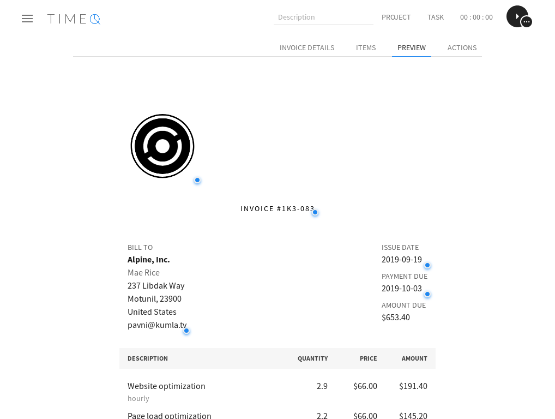The width and height of the screenshot is (555, 419).
Task: Click the edit dot next to invoice number
Action: tap(315, 212)
